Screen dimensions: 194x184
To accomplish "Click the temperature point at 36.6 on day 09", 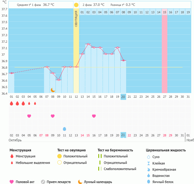I will pyautogui.click(x=59, y=80).
